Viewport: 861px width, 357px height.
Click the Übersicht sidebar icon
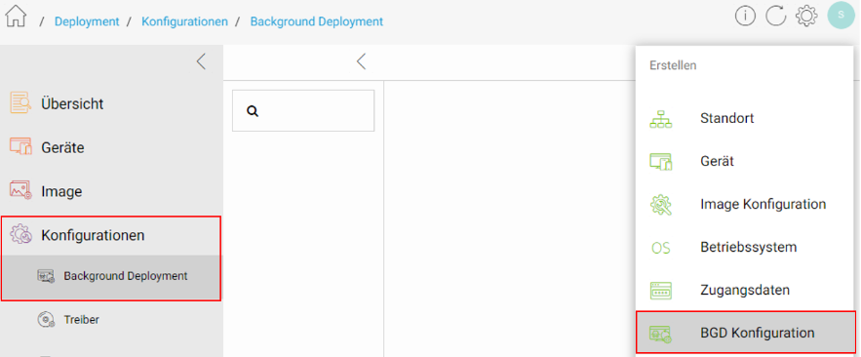(x=20, y=103)
